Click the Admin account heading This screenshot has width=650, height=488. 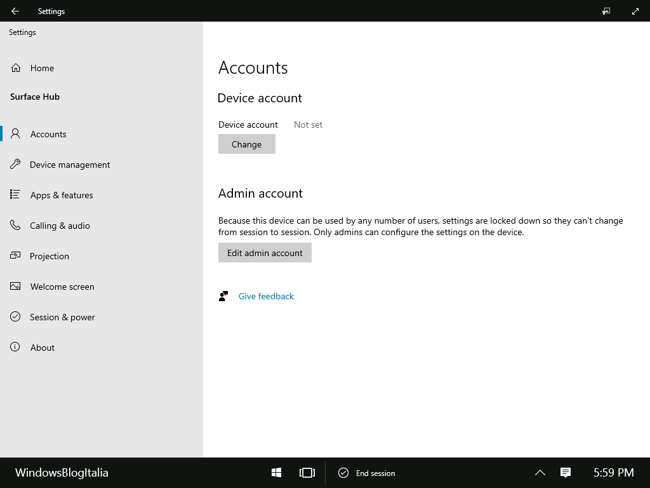pyautogui.click(x=260, y=193)
